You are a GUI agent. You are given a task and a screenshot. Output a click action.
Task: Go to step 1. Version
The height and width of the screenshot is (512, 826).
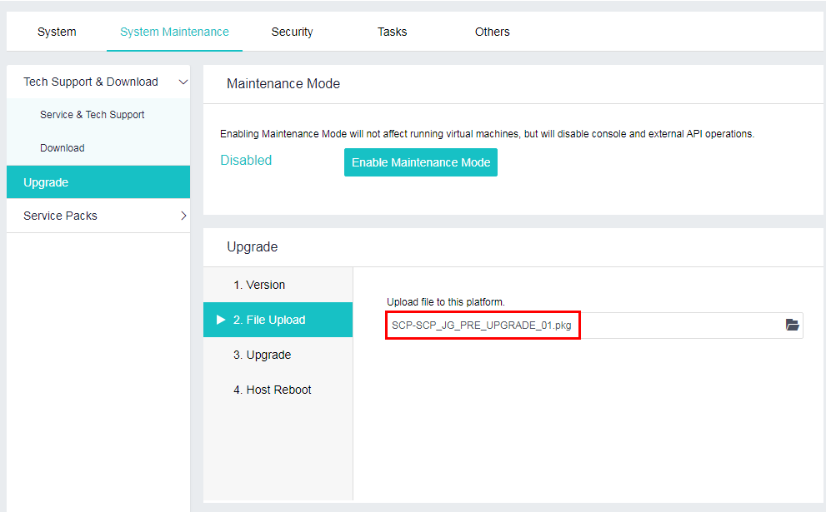[259, 285]
